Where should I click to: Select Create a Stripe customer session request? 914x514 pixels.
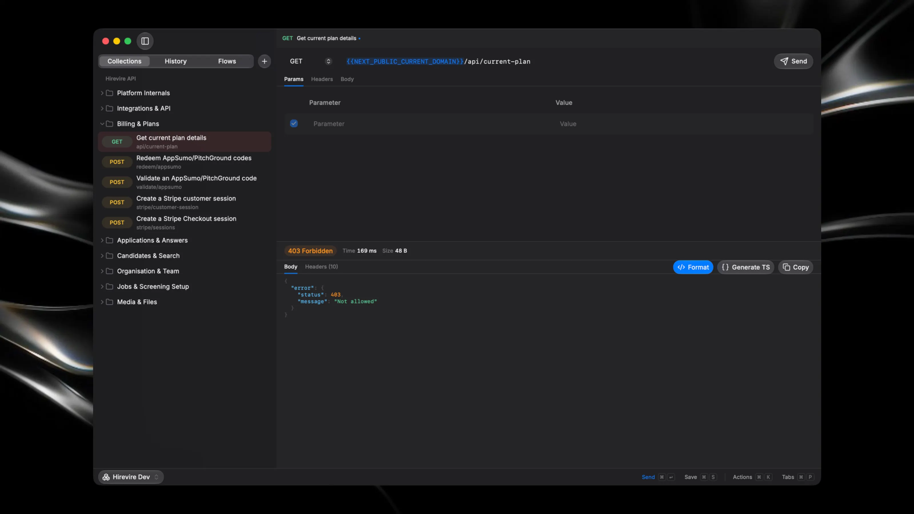tap(185, 202)
